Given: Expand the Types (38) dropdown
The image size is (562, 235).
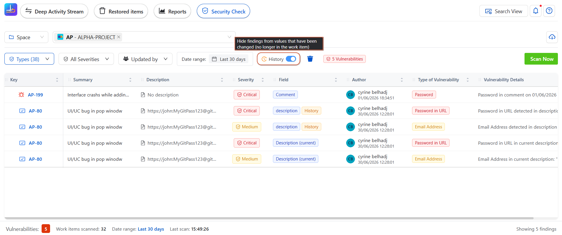Looking at the screenshot, I should pyautogui.click(x=29, y=59).
